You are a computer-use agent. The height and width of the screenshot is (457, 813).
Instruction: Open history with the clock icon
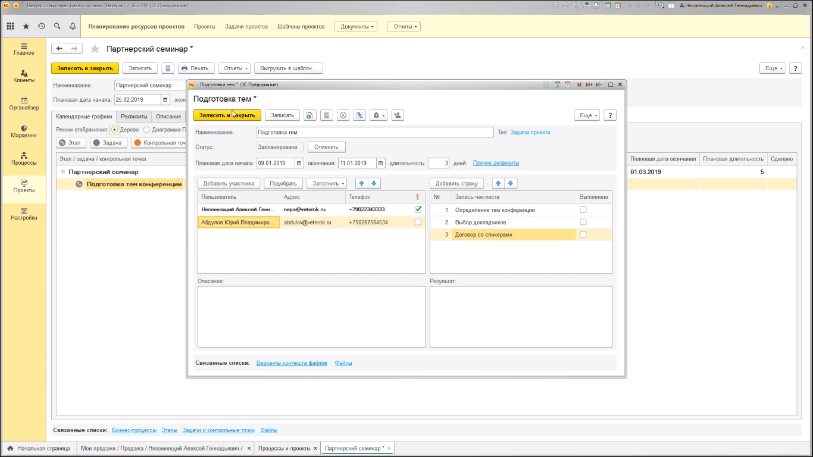tap(42, 26)
